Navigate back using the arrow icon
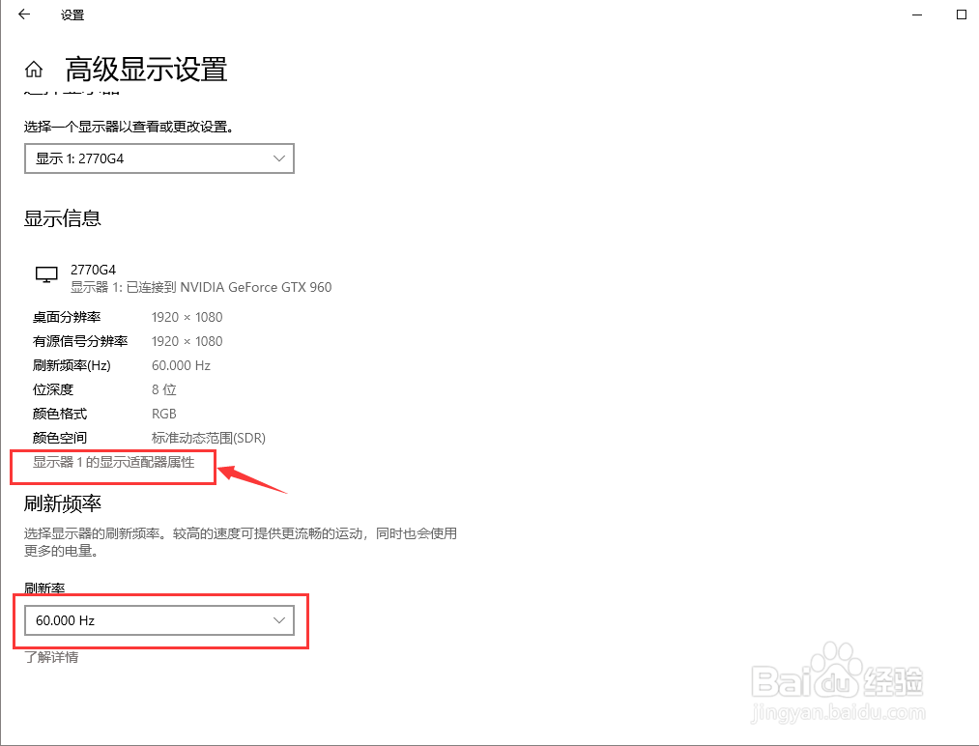Screen dimensions: 979x746 pyautogui.click(x=23, y=14)
